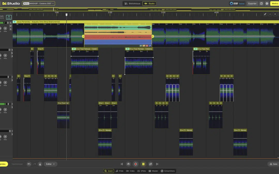Click the orange icon under stems block
The width and height of the screenshot is (279, 174).
pos(144,46)
